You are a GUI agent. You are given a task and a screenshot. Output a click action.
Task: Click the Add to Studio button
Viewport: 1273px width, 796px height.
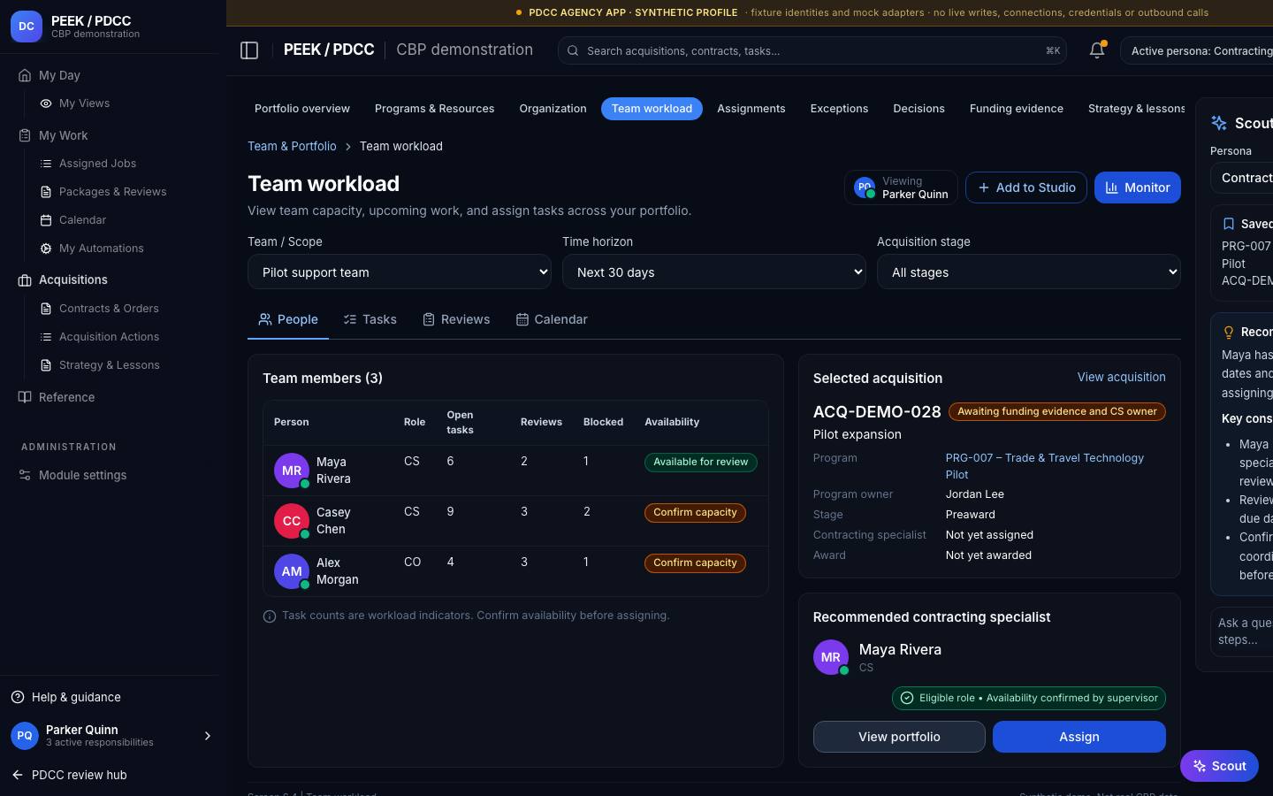[1026, 188]
